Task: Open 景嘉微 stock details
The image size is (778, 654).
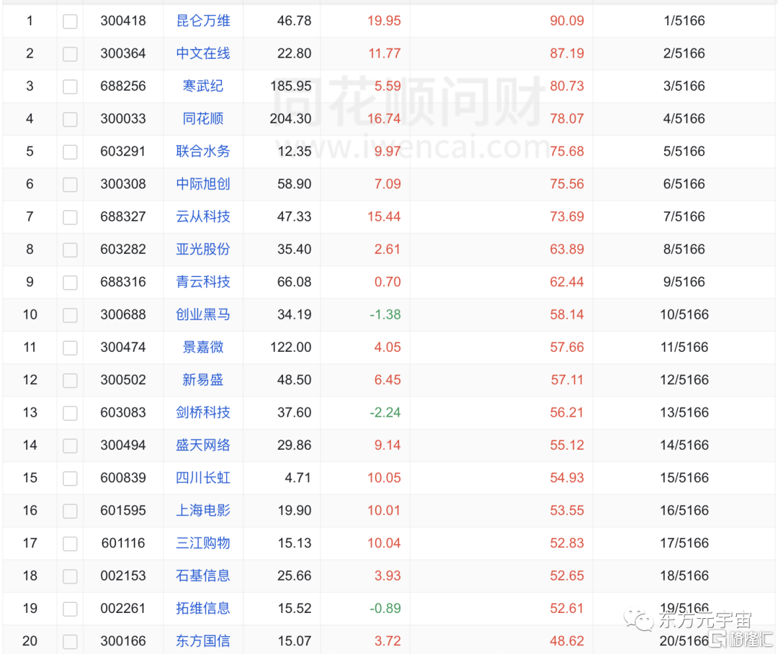Action: tap(203, 348)
